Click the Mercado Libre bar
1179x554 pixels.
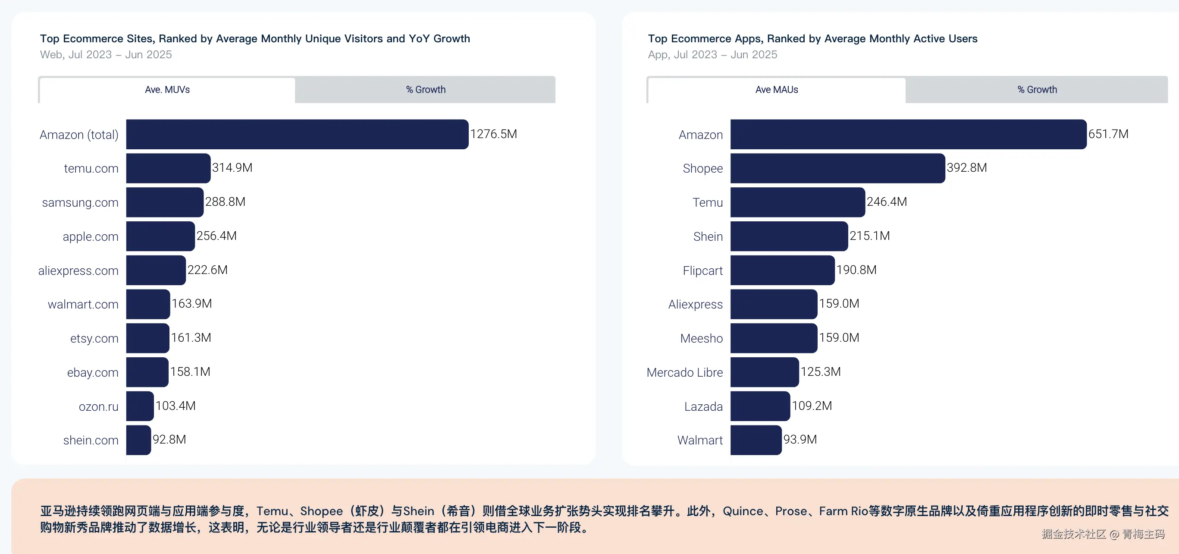(x=764, y=372)
